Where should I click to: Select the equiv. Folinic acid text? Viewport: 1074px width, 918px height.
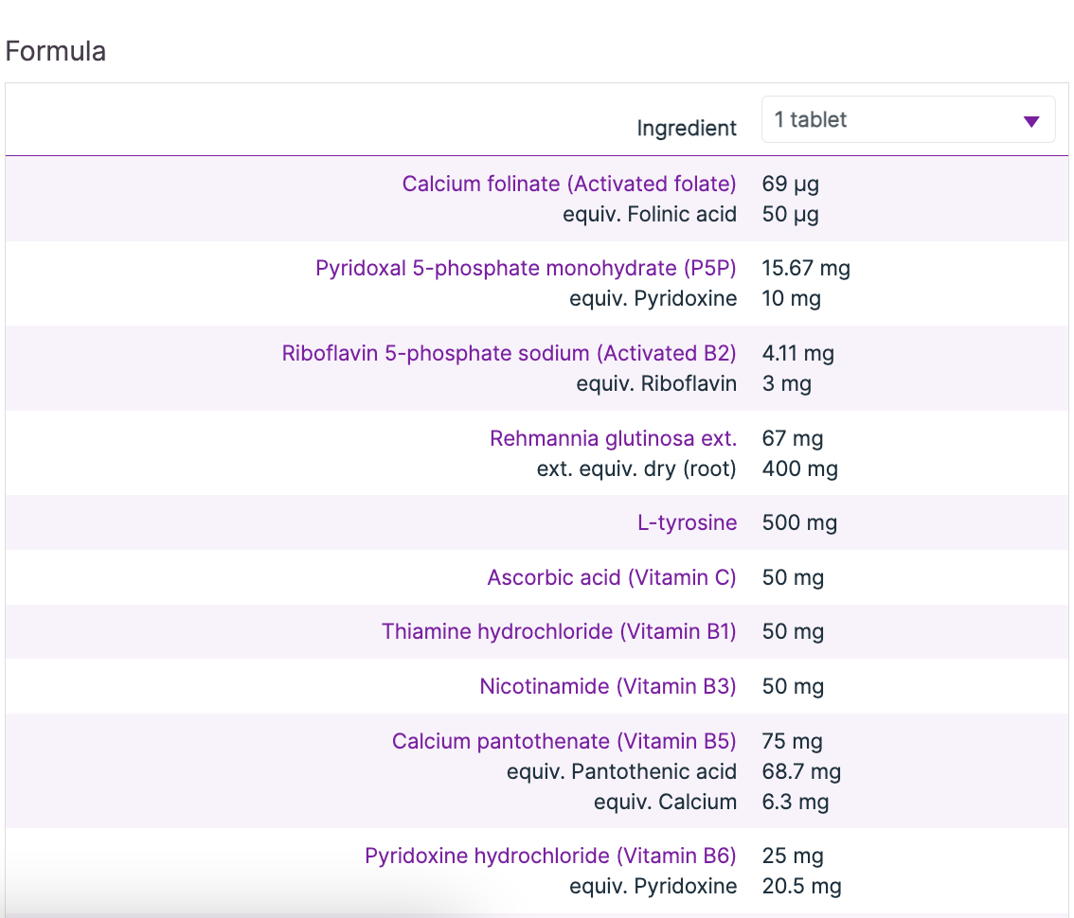649,215
